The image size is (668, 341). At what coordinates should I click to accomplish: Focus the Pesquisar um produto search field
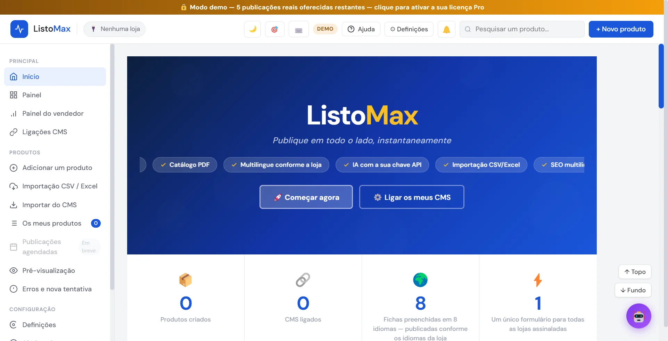pyautogui.click(x=522, y=29)
